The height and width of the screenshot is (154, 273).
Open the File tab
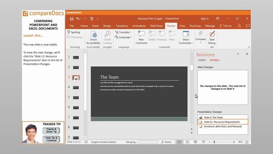[x=72, y=26]
